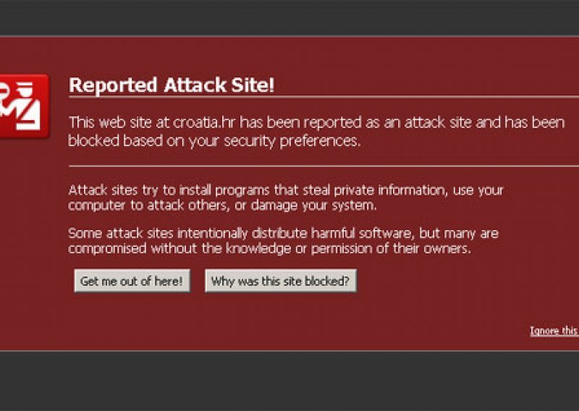Click the 'Get me out of here!' button
Screen dimensions: 579x411
tap(132, 281)
